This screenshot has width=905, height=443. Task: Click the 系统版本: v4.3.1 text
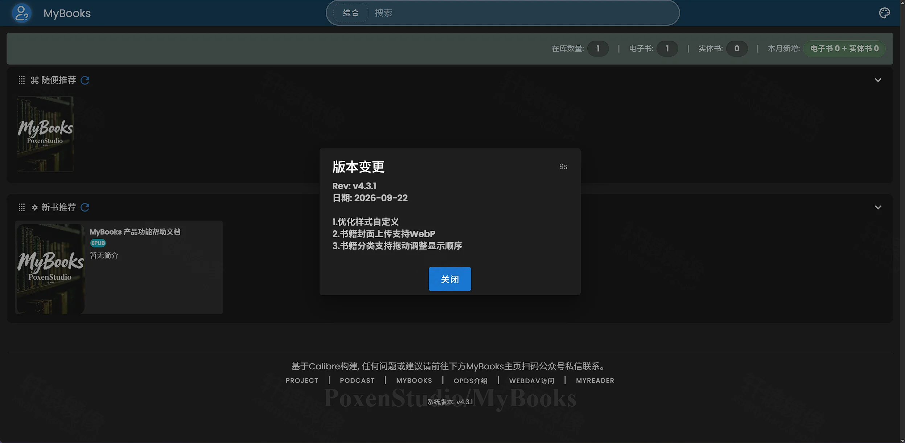(450, 402)
